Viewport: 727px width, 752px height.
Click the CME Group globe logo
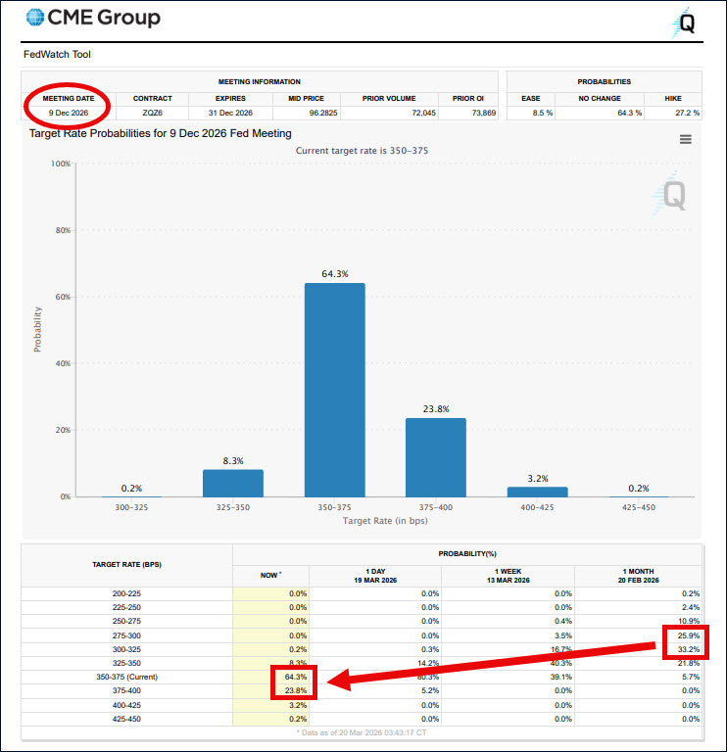[x=35, y=19]
